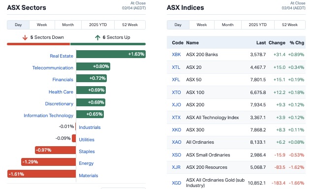Screen dimensions: 315x189
Task: Click the Energy sector link
Action: [x=86, y=163]
